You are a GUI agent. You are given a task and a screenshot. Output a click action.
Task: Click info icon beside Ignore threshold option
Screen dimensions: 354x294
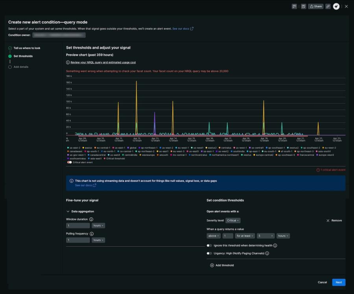pyautogui.click(x=275, y=246)
